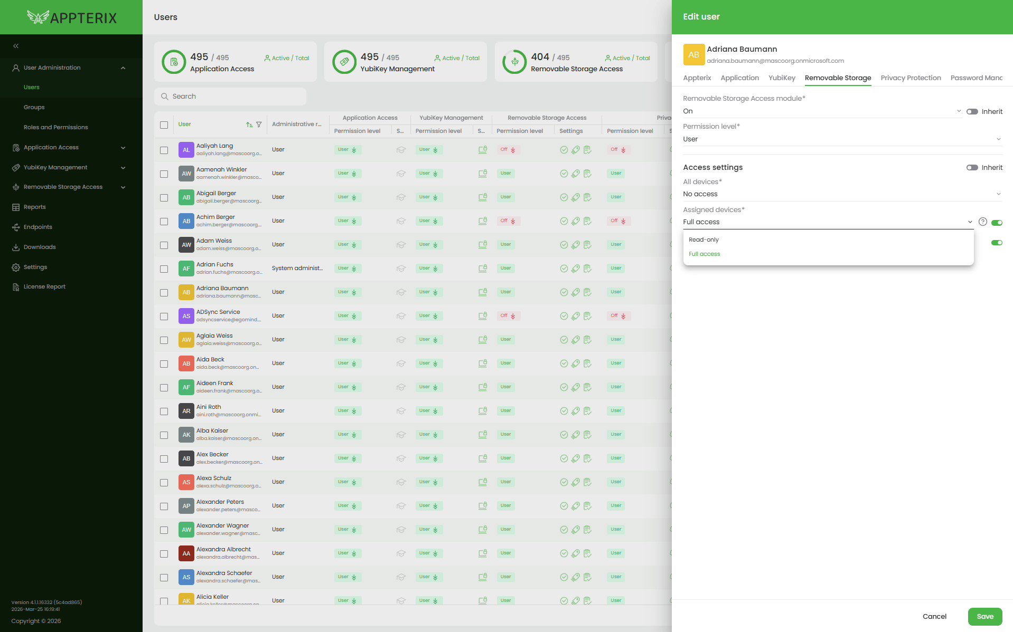Screen dimensions: 1013x632
Task: Click the Save button
Action: 984,616
